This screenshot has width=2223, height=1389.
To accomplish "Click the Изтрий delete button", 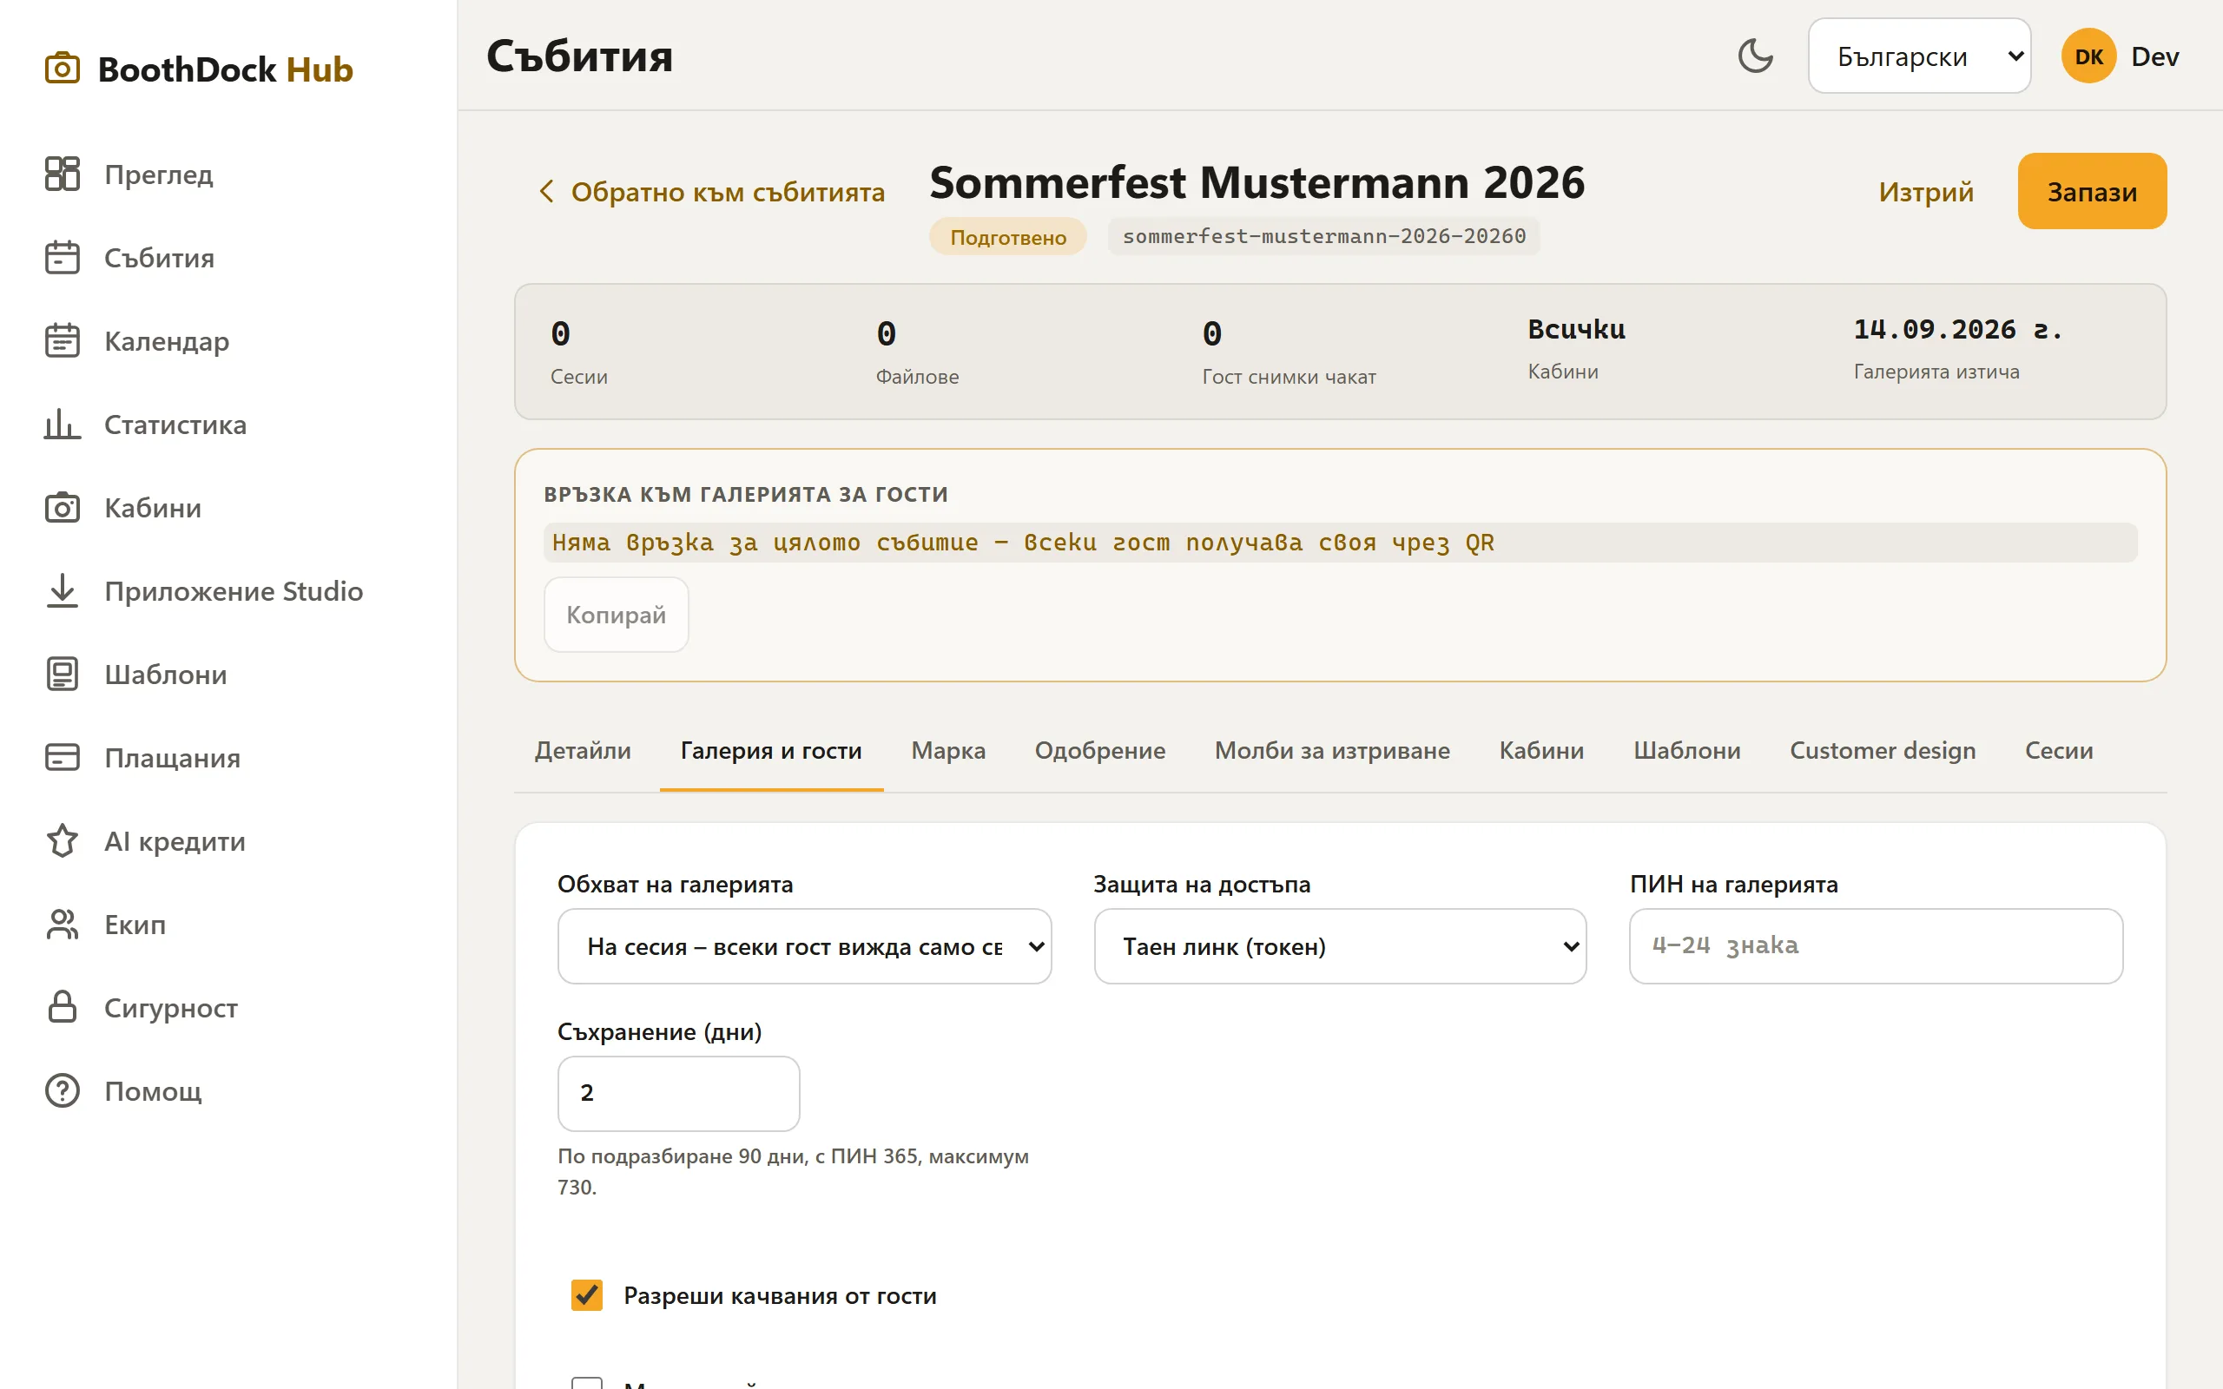I will point(1925,191).
